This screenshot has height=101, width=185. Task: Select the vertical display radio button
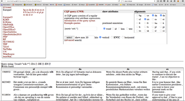pyautogui.click(x=100, y=37)
